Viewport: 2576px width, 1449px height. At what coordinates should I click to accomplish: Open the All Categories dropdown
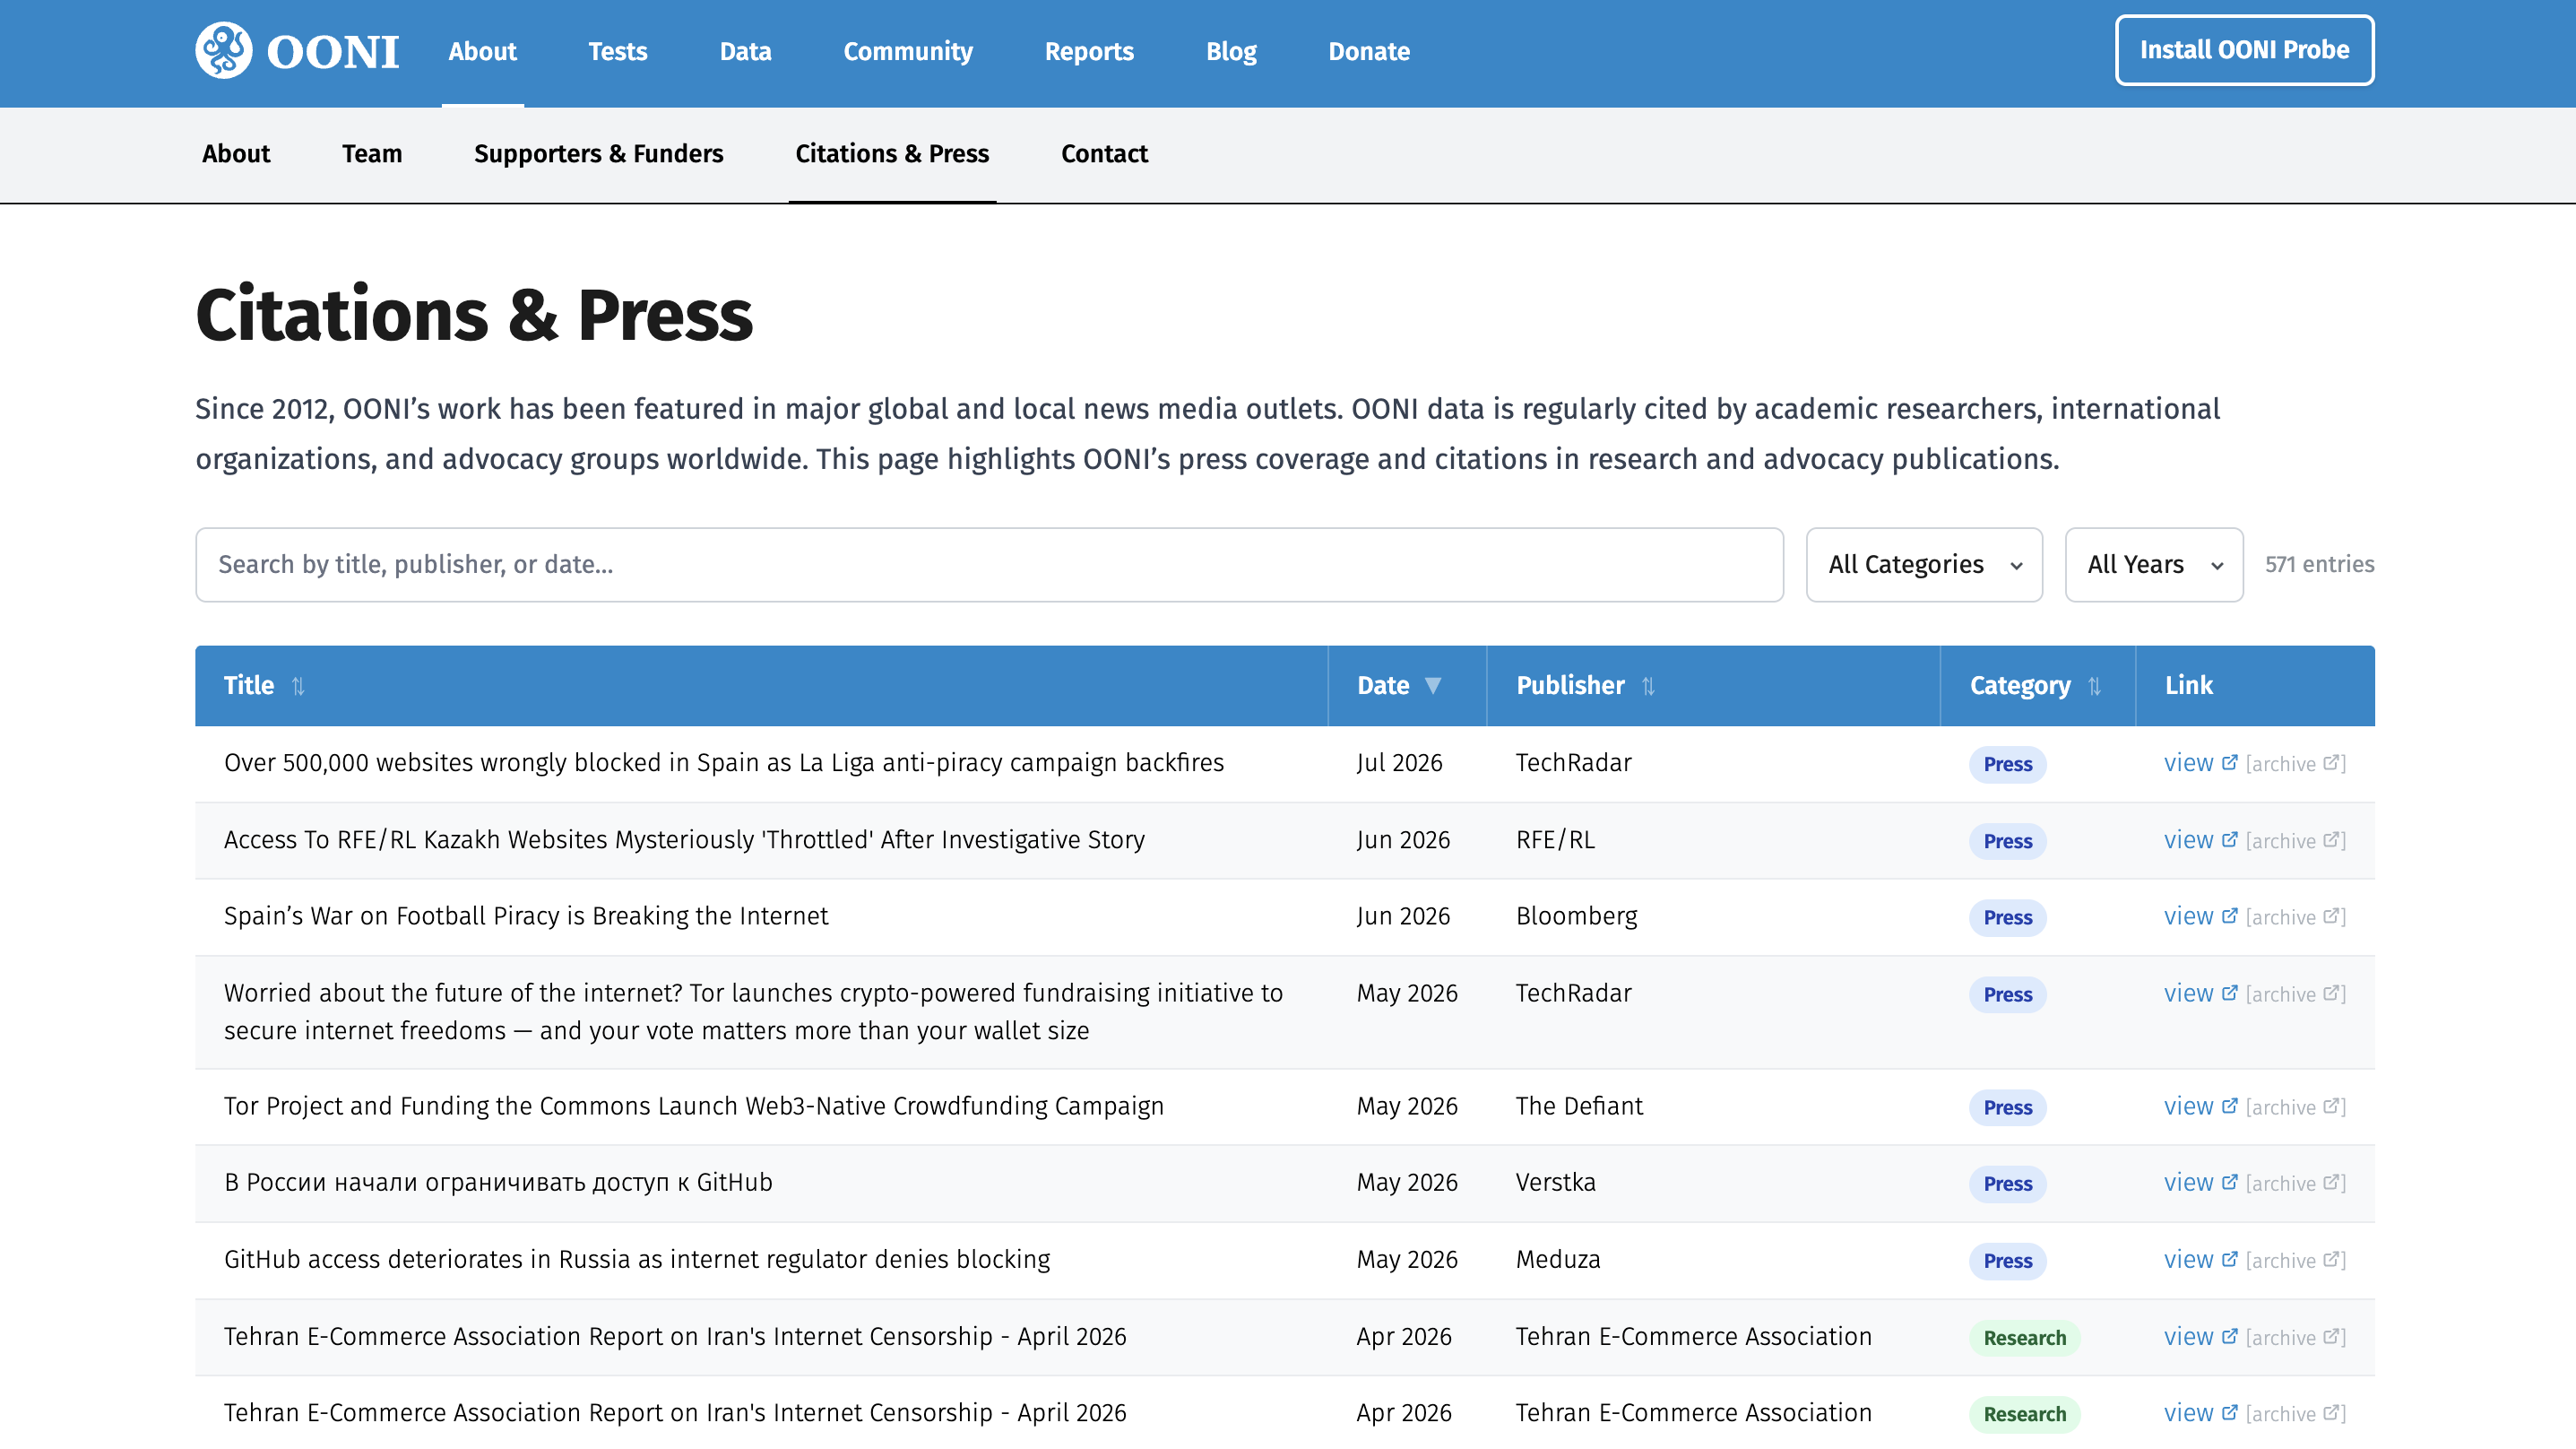(1924, 564)
